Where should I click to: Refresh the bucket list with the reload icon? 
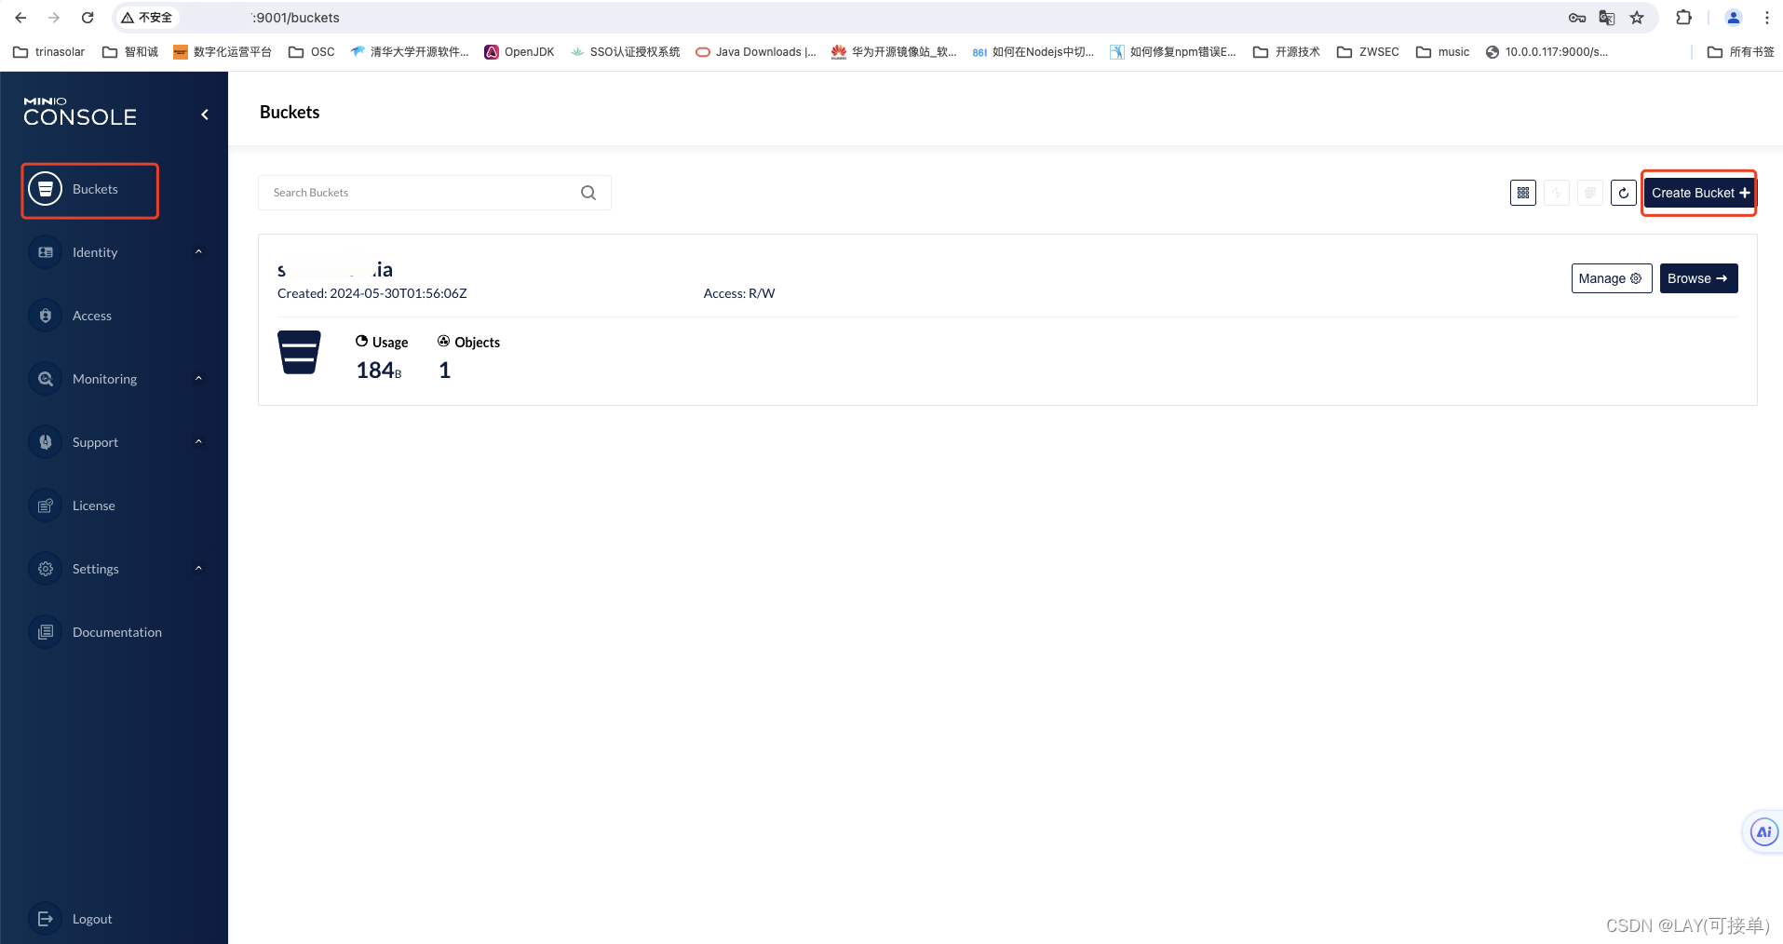pyautogui.click(x=1623, y=193)
